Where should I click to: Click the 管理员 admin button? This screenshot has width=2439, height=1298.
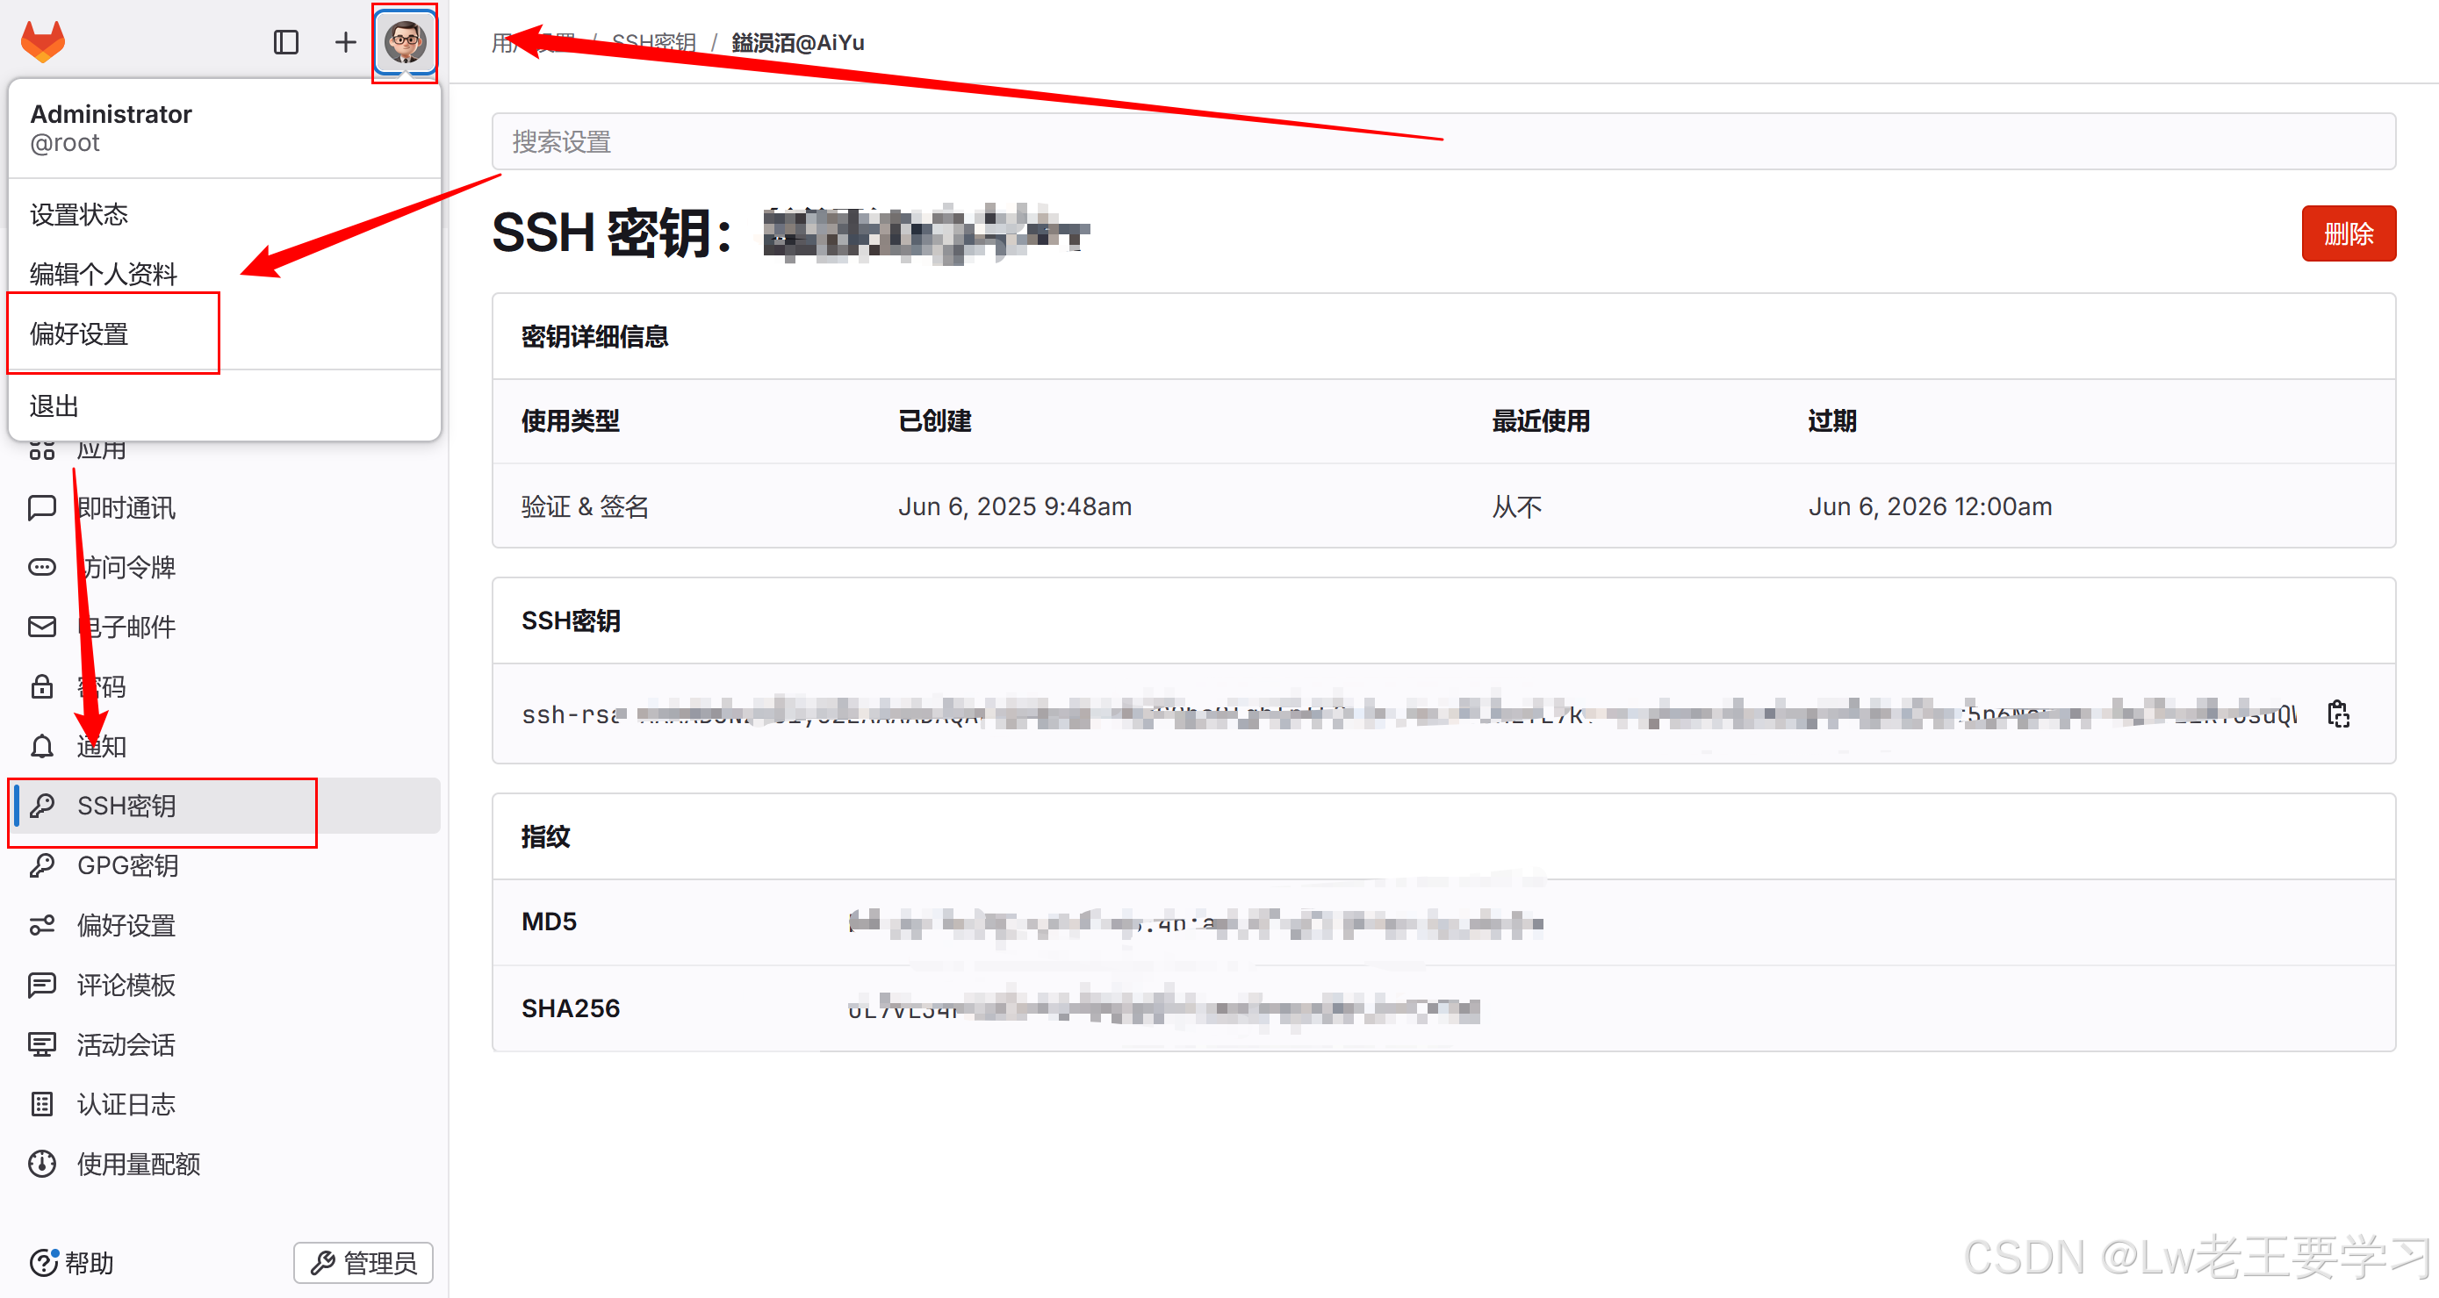363,1262
